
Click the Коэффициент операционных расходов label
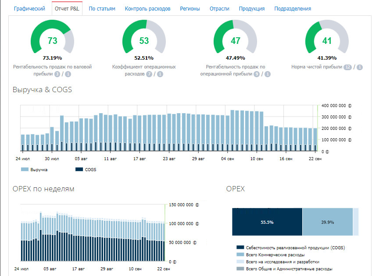(144, 67)
